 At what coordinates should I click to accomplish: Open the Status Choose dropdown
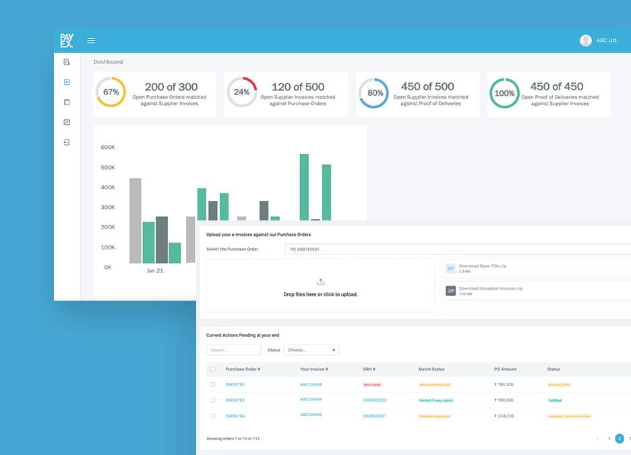(x=311, y=350)
